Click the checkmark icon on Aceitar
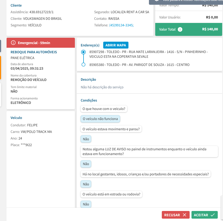Viewport: 223px width, 221px height. click(212, 215)
